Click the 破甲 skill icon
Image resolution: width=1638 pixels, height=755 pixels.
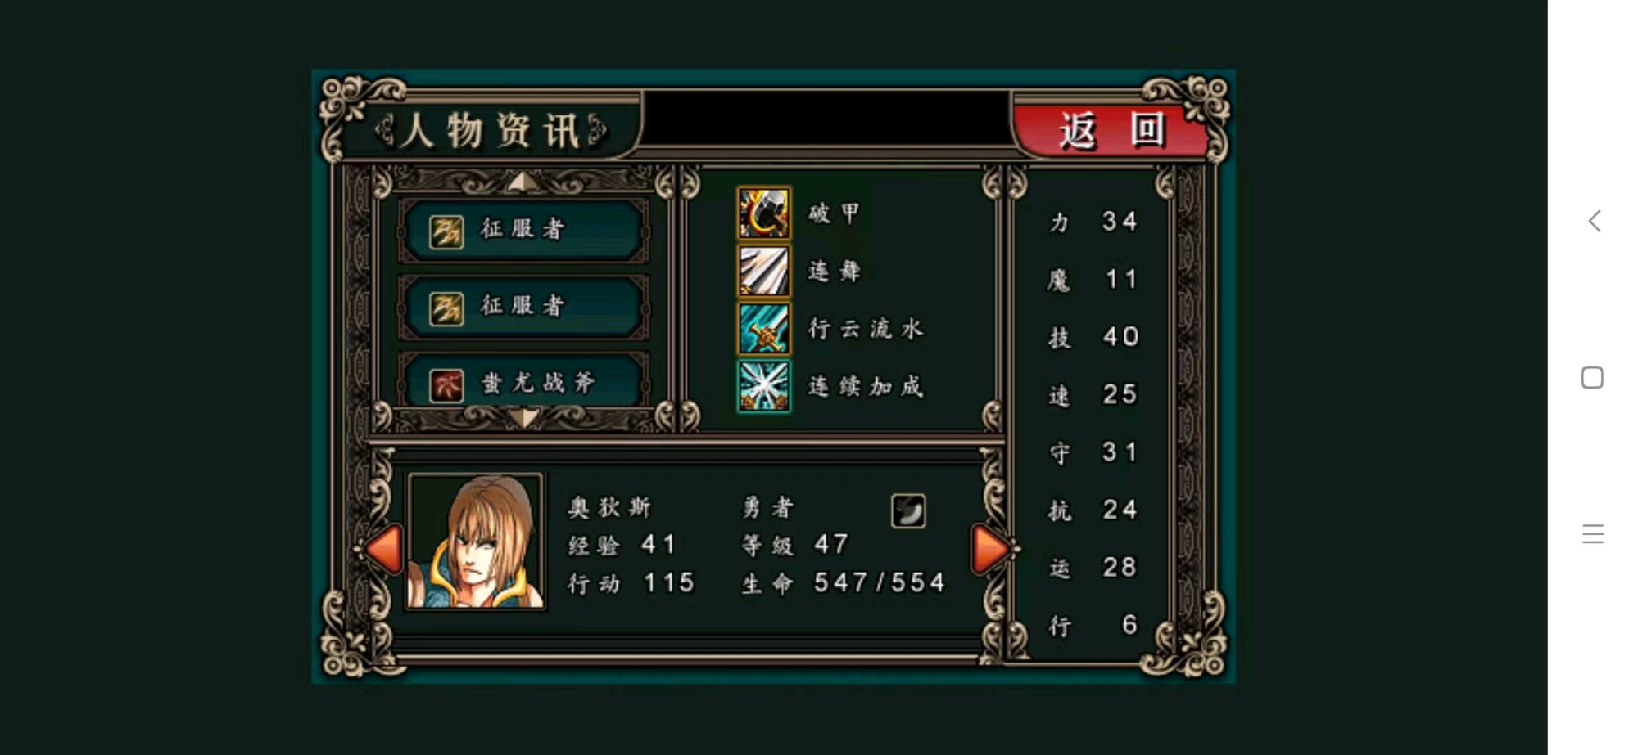tap(763, 213)
